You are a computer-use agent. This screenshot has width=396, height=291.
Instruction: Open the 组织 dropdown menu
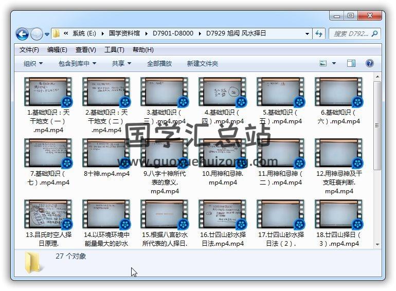click(33, 63)
